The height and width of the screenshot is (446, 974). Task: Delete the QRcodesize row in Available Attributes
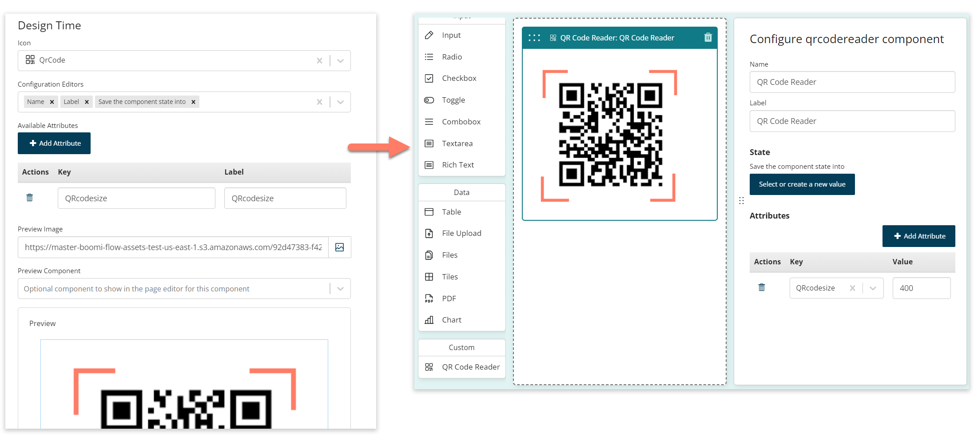point(30,198)
